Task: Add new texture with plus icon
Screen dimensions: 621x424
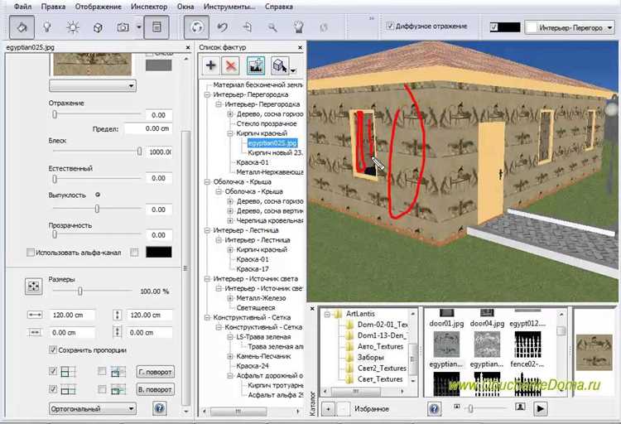Action: point(210,65)
